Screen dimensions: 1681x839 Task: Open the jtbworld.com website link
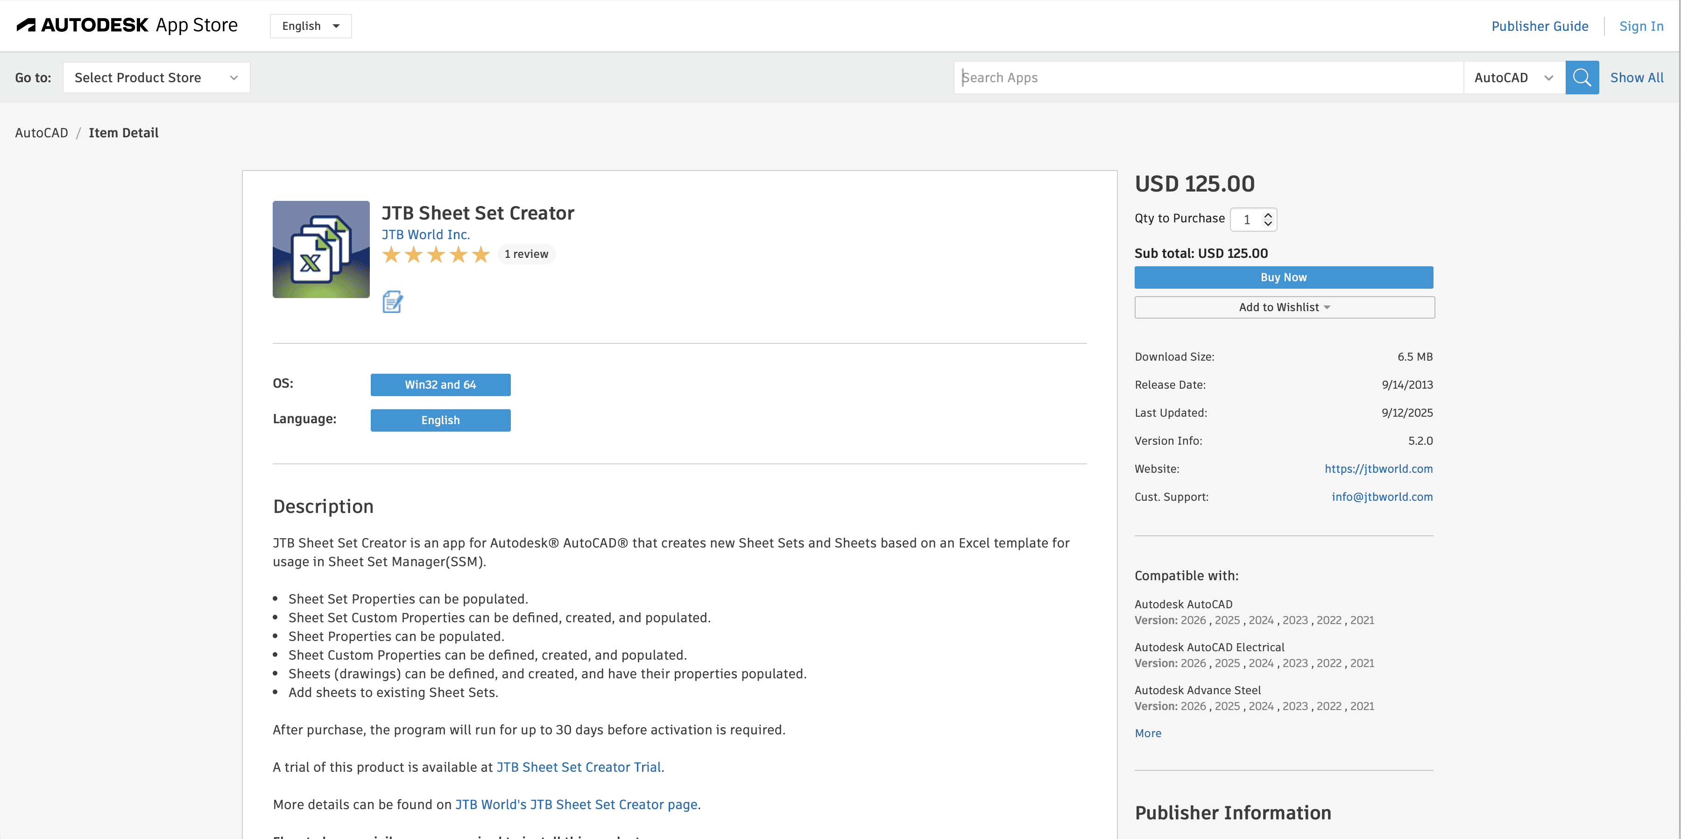[x=1378, y=469]
